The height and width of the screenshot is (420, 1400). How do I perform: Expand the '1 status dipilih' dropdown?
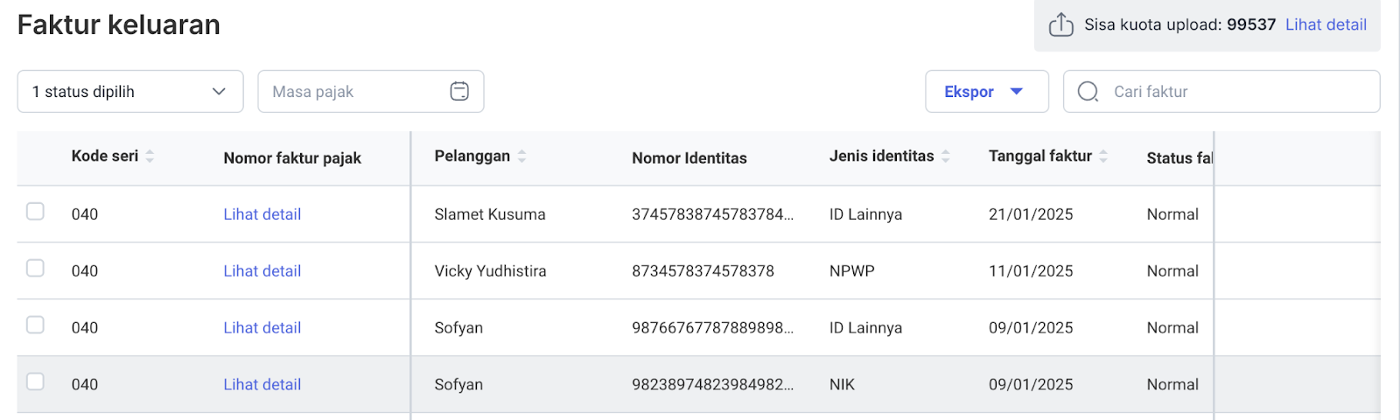pyautogui.click(x=130, y=91)
